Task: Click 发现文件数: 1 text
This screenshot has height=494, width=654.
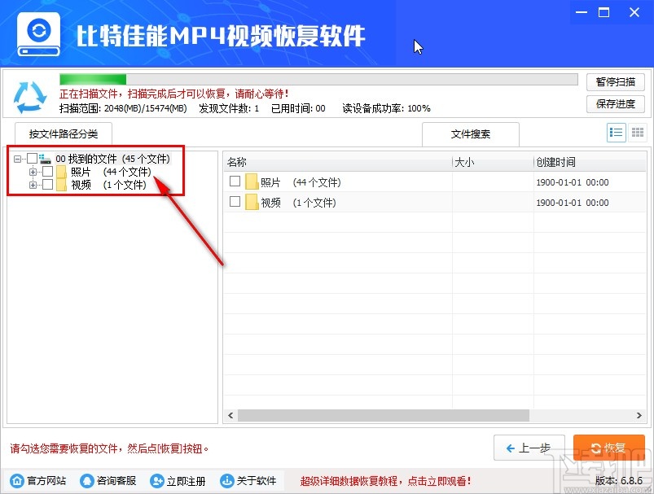Action: click(229, 108)
